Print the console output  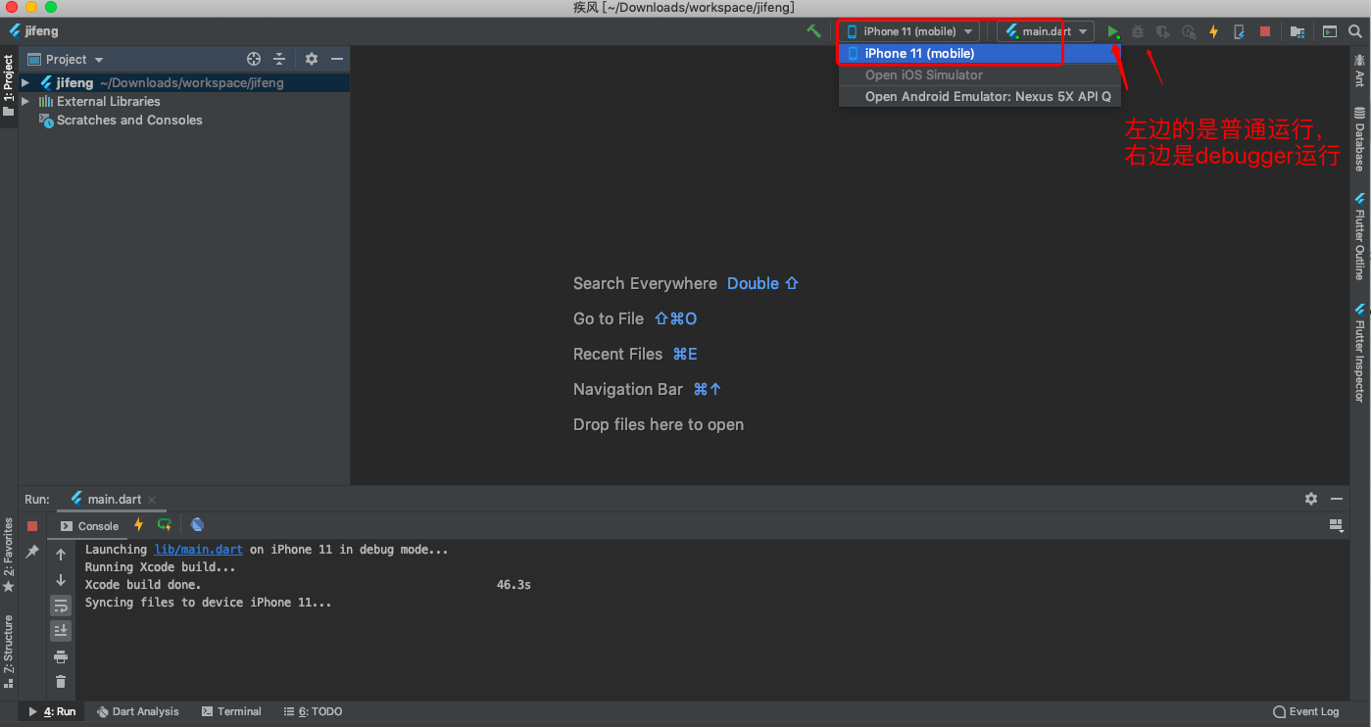coord(61,656)
